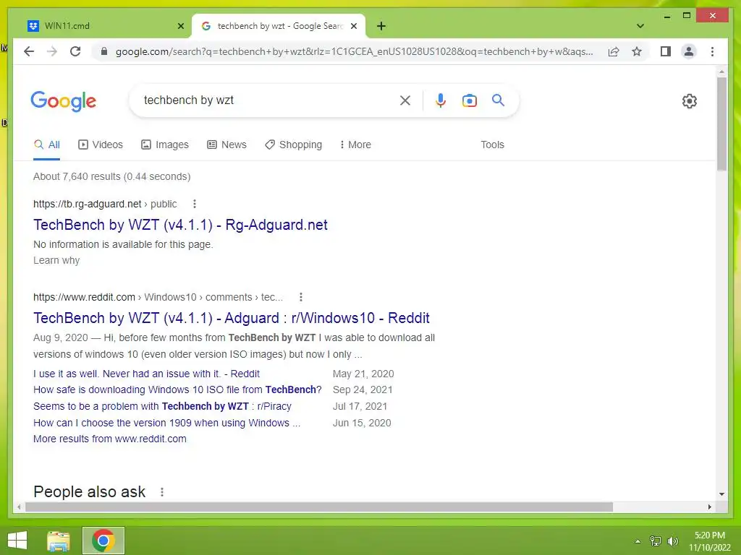Viewport: 741px width, 555px height.
Task: Switch to Videos results
Action: (100, 145)
